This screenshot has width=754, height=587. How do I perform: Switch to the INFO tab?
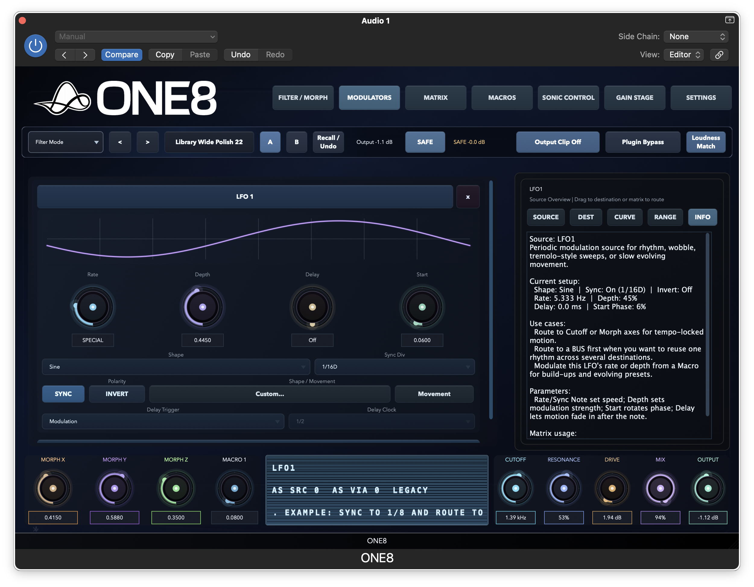(702, 217)
